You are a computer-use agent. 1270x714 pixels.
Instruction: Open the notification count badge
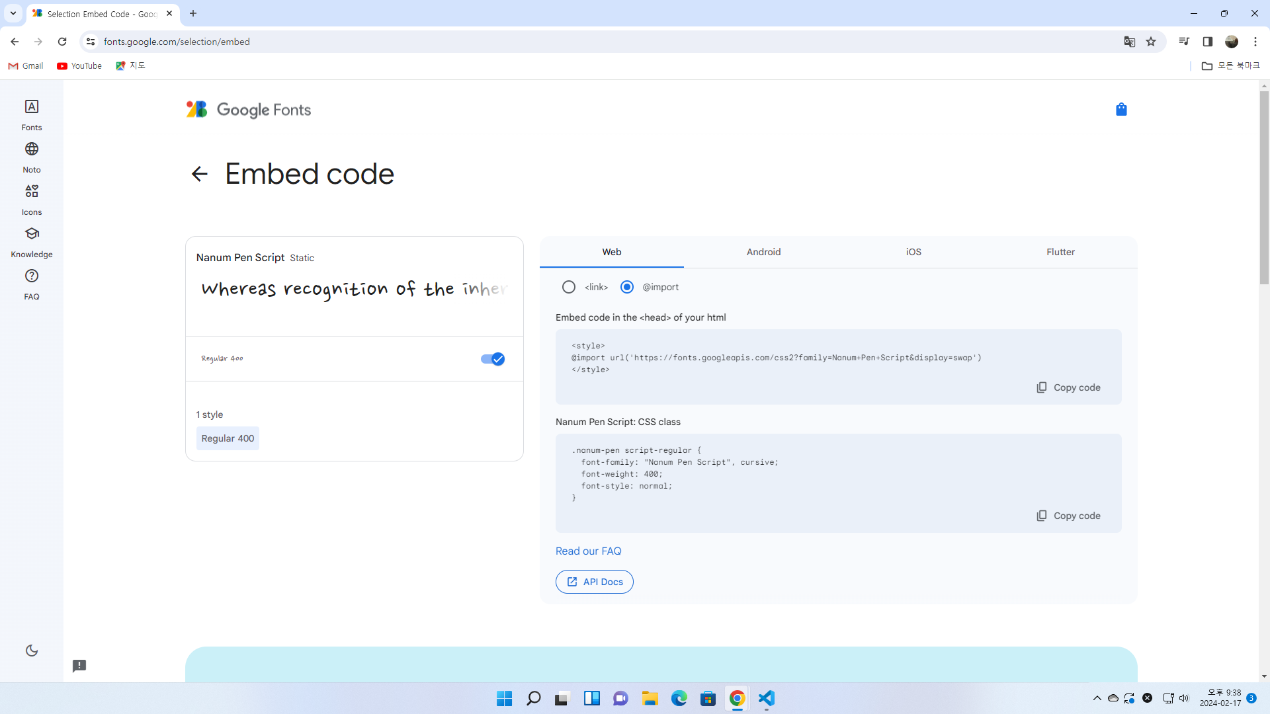coord(1251,698)
